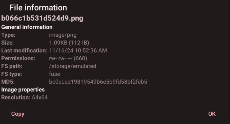
Task: Select the fuse filesystem type value
Action: [55, 74]
